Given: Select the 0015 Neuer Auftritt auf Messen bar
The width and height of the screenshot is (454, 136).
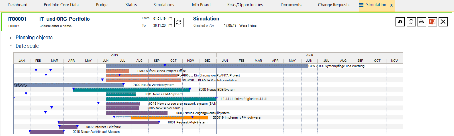Looking at the screenshot, I should [47, 132].
